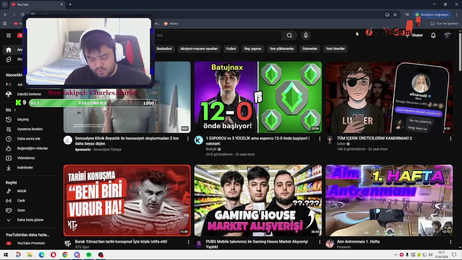Open the Shorts sidebar icon
This screenshot has width=462, height=260.
click(9, 59)
